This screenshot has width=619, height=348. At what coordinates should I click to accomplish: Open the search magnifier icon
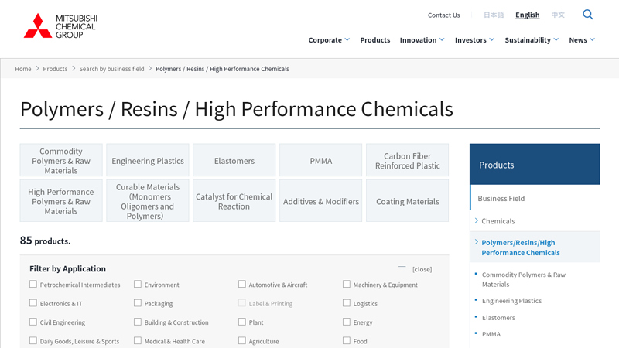pos(588,15)
